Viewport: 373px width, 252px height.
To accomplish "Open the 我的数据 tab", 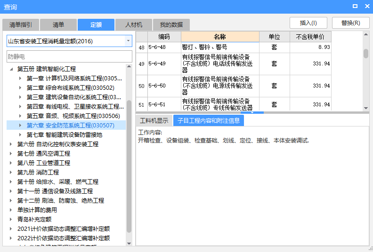I will pos(171,25).
